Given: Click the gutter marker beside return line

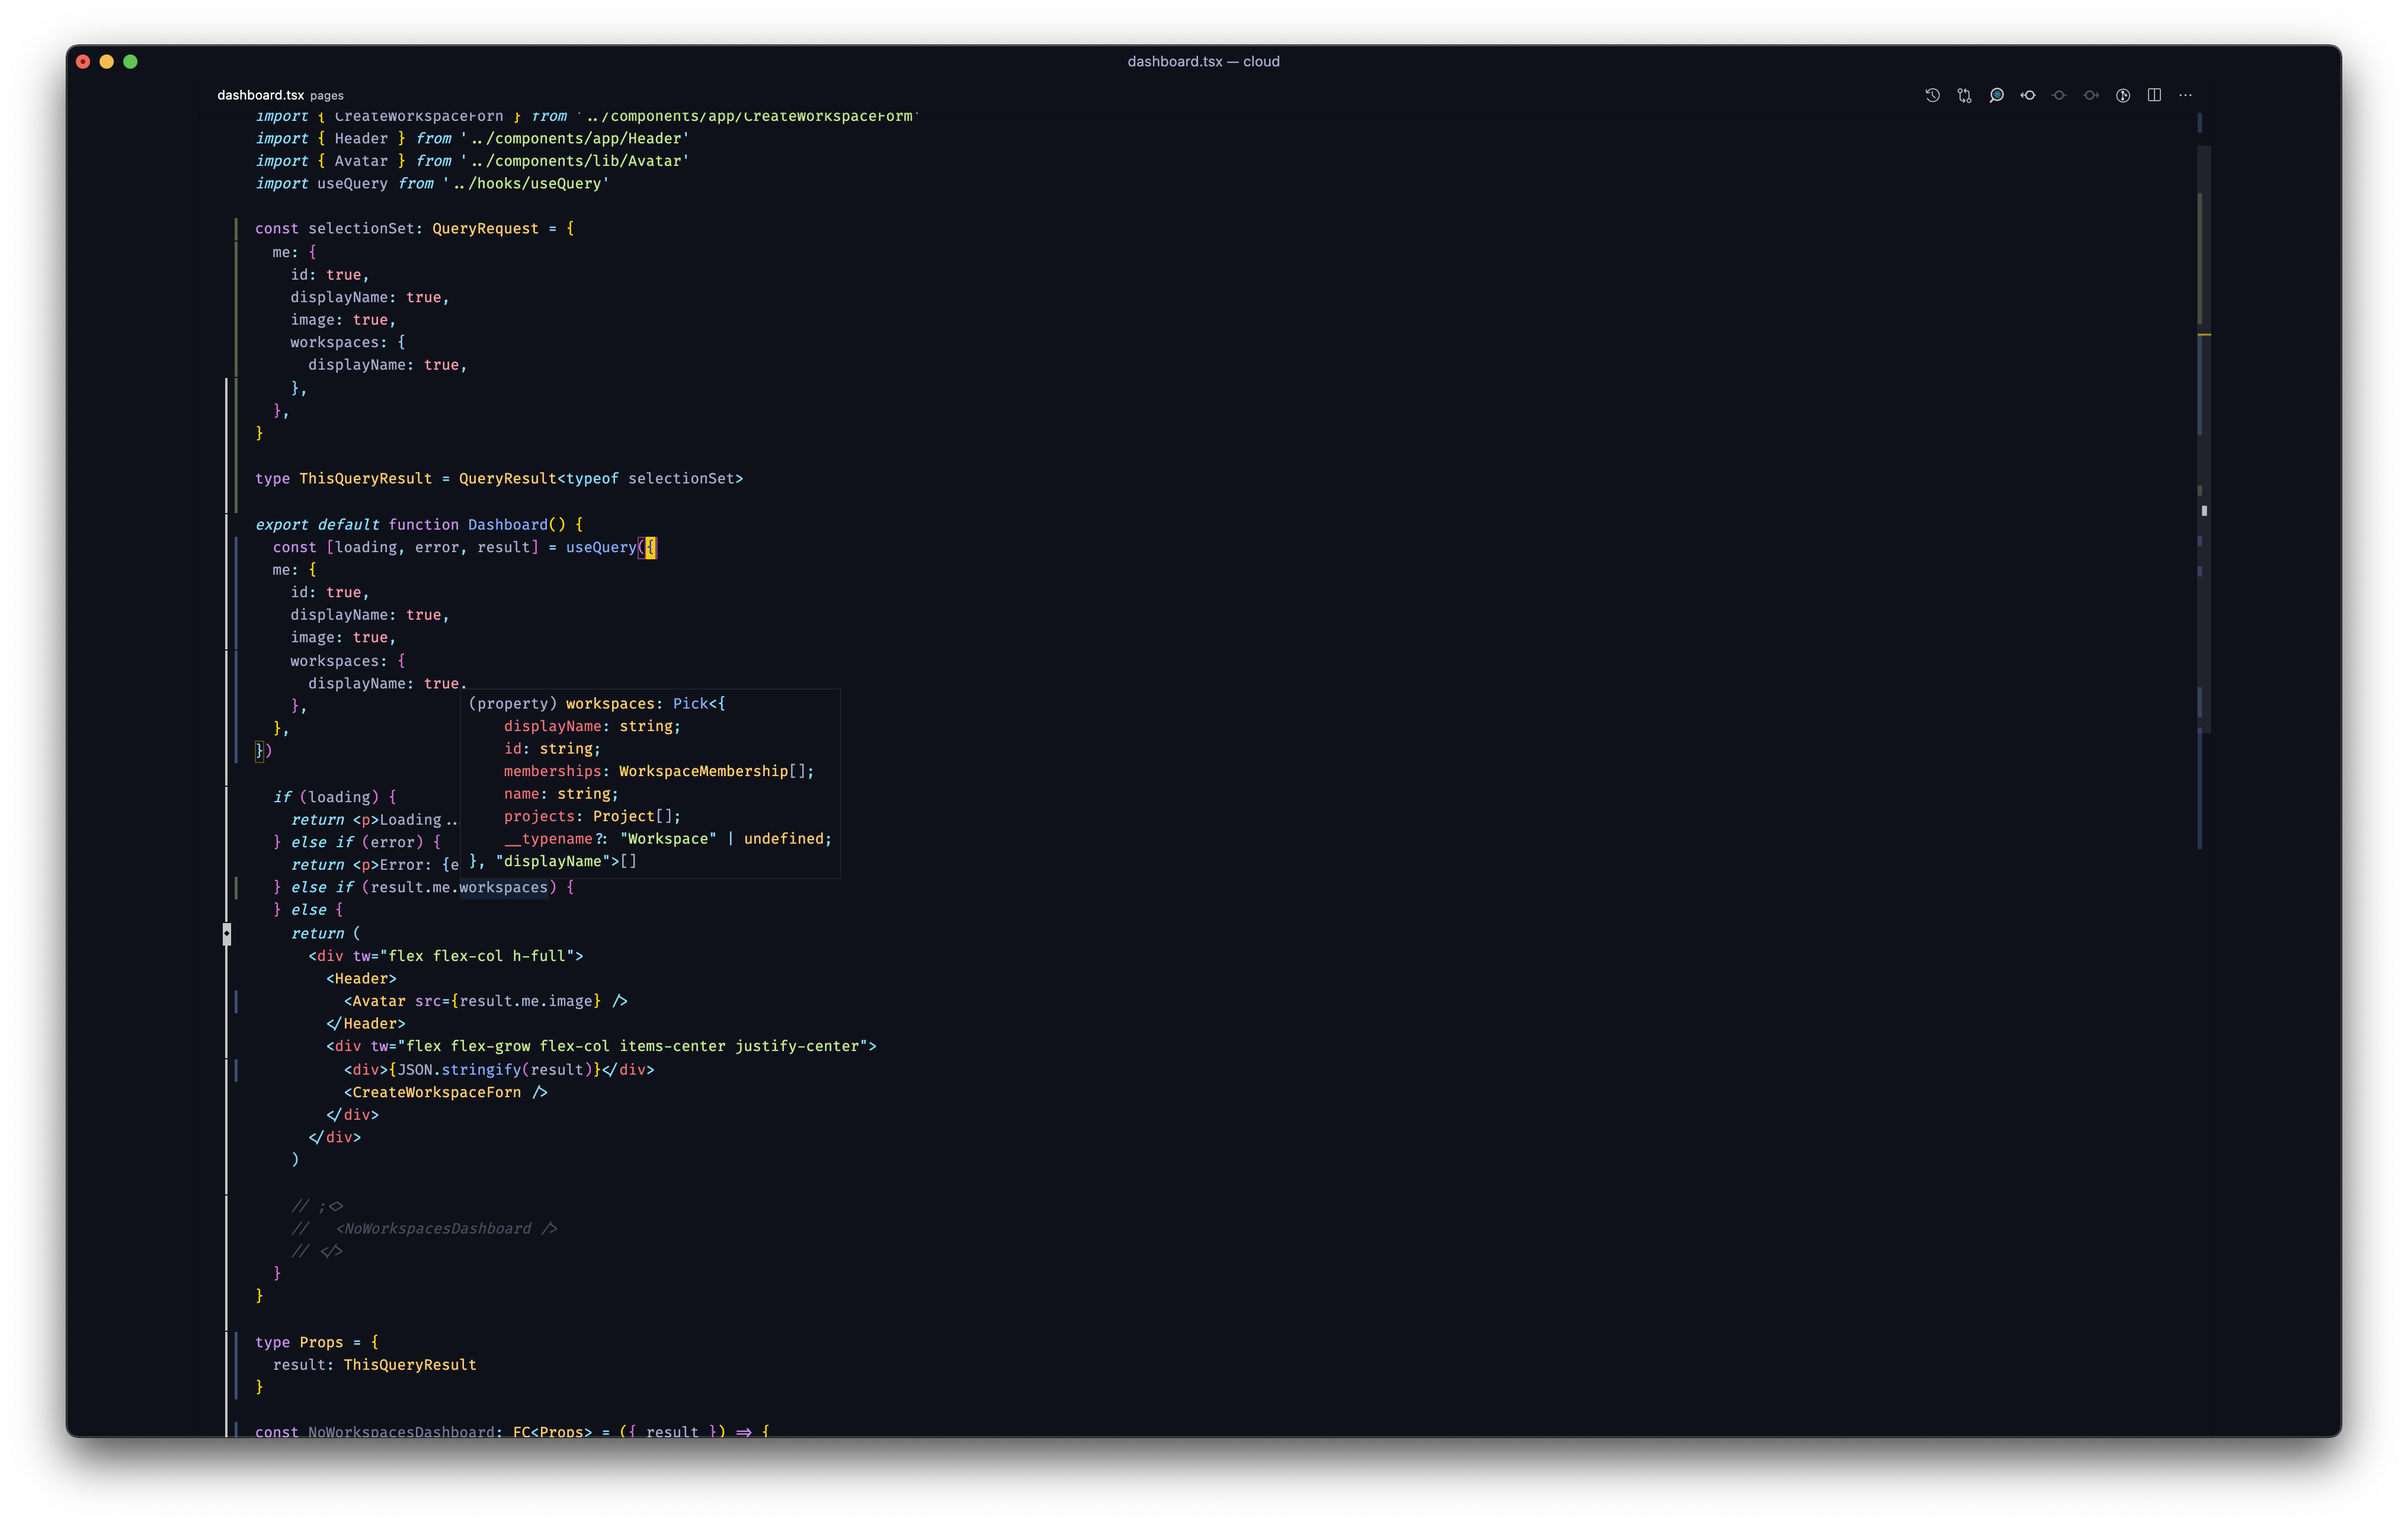Looking at the screenshot, I should click(x=227, y=933).
